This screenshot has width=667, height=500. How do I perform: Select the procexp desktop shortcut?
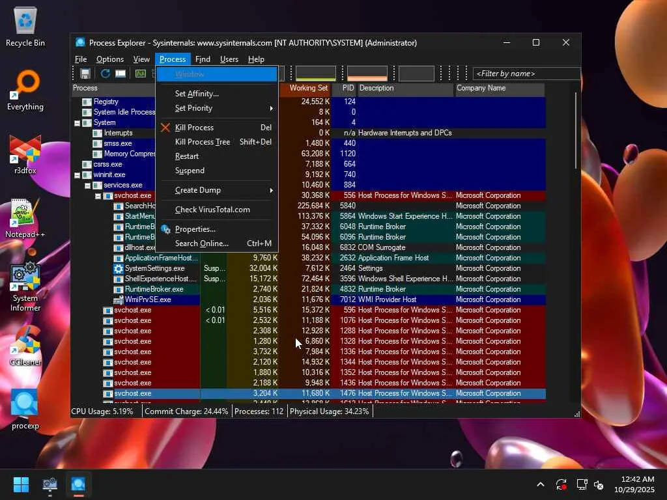(25, 410)
